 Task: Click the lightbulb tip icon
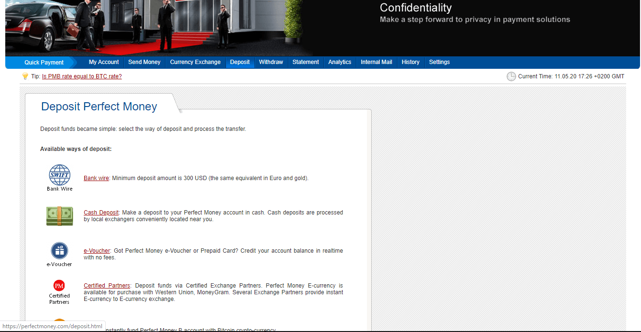[x=25, y=76]
